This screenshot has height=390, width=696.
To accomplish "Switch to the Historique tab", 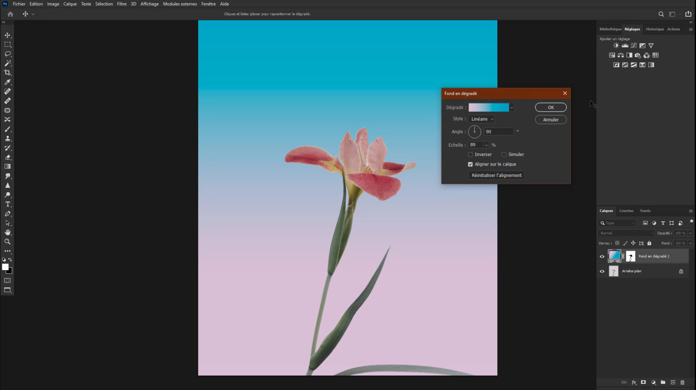I will [655, 29].
